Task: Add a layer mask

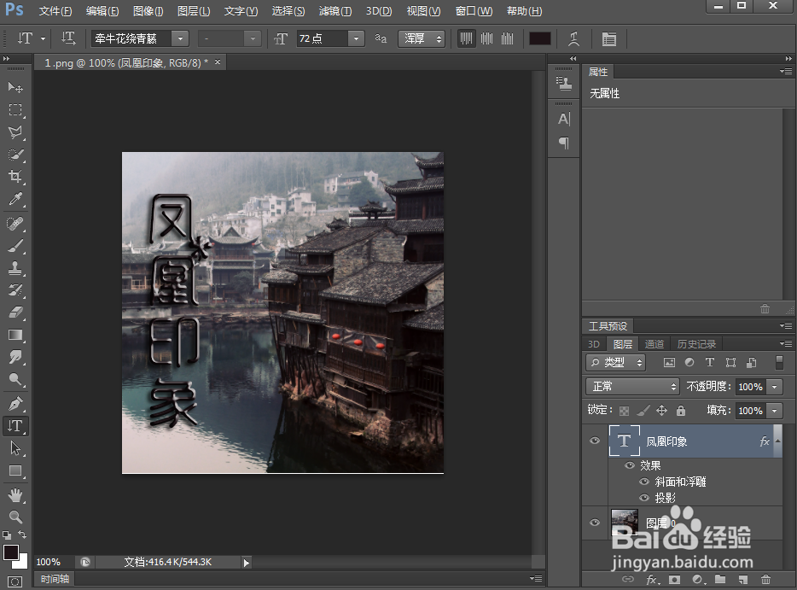Action: [674, 579]
